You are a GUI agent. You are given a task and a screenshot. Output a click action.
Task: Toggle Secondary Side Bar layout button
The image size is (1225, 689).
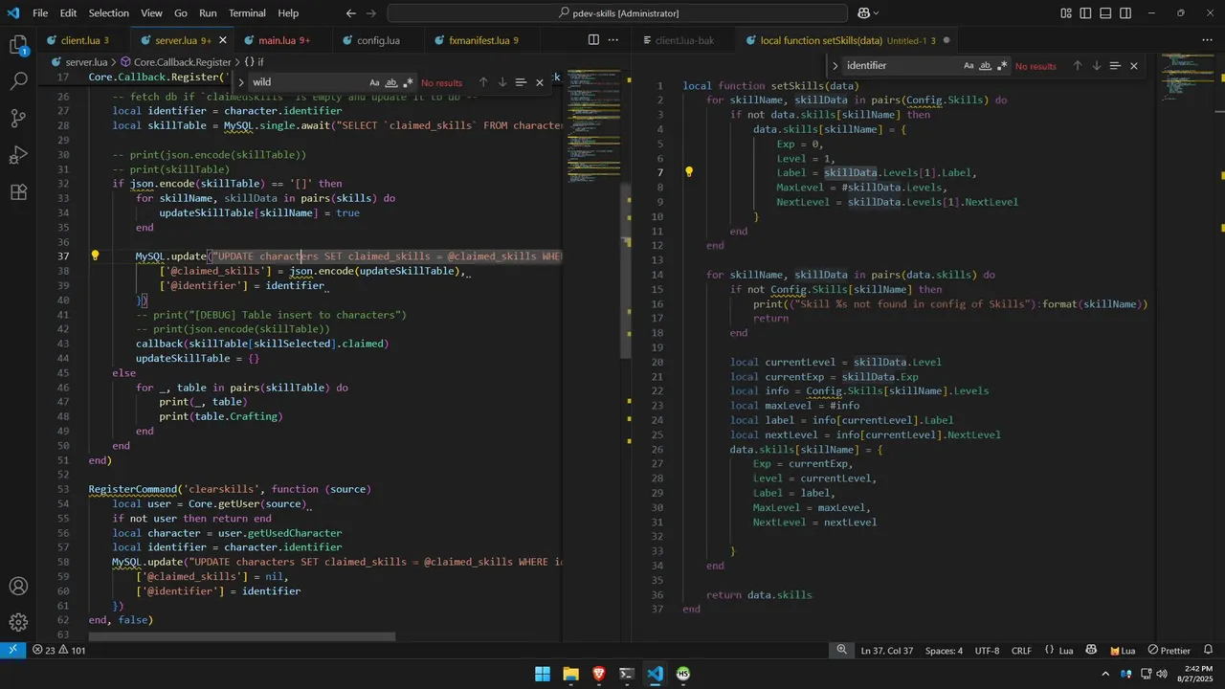(x=1126, y=13)
